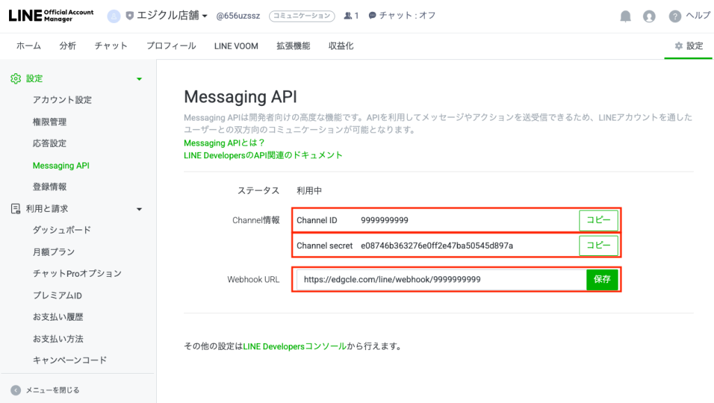Open the 拡張機能 tab
Screen dimensions: 714x403
[294, 46]
